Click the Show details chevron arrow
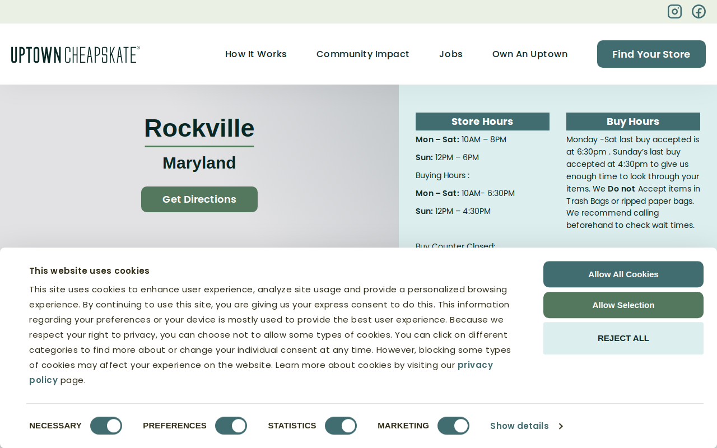 coord(561,426)
